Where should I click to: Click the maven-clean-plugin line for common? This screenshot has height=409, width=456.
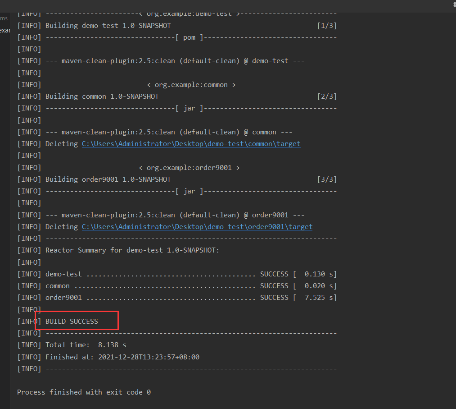155,132
